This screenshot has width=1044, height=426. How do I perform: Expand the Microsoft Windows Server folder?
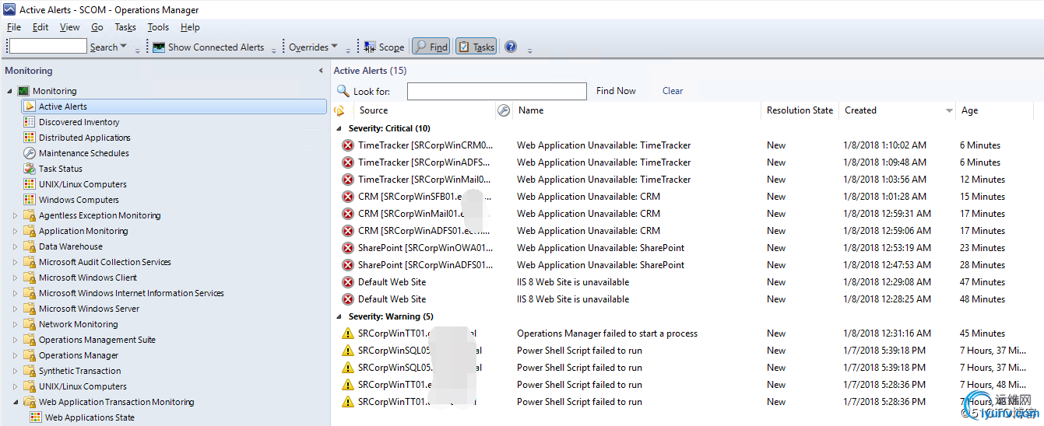tap(15, 309)
